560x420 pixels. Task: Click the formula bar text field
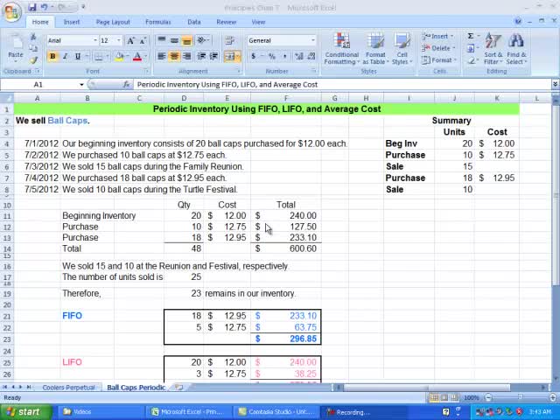pyautogui.click(x=341, y=85)
